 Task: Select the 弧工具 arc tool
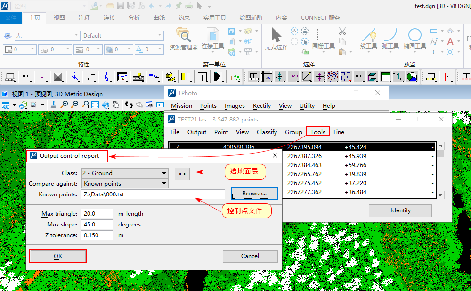(390, 39)
